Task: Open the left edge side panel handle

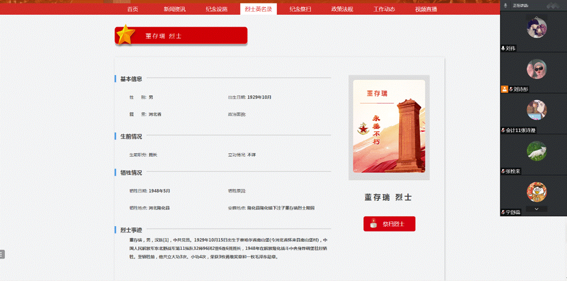Action: 2,254
